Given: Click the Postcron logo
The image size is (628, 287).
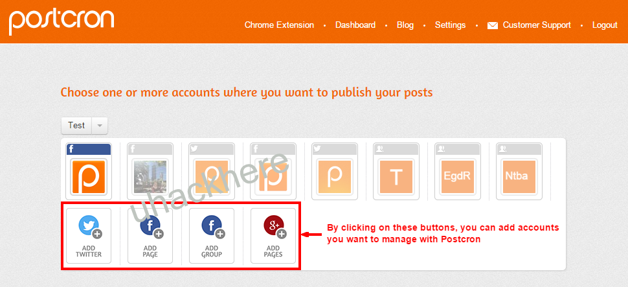Looking at the screenshot, I should (62, 21).
